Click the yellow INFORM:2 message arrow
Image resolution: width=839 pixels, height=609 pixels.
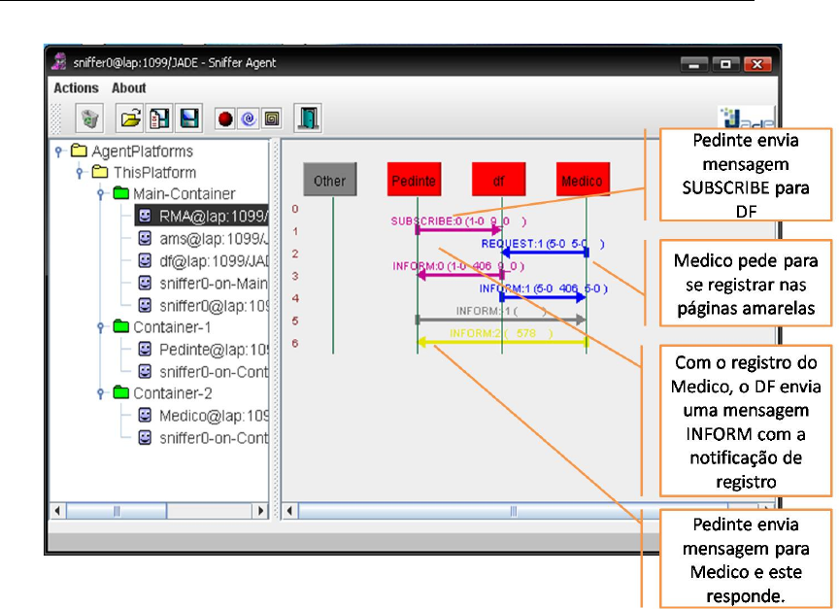[502, 342]
